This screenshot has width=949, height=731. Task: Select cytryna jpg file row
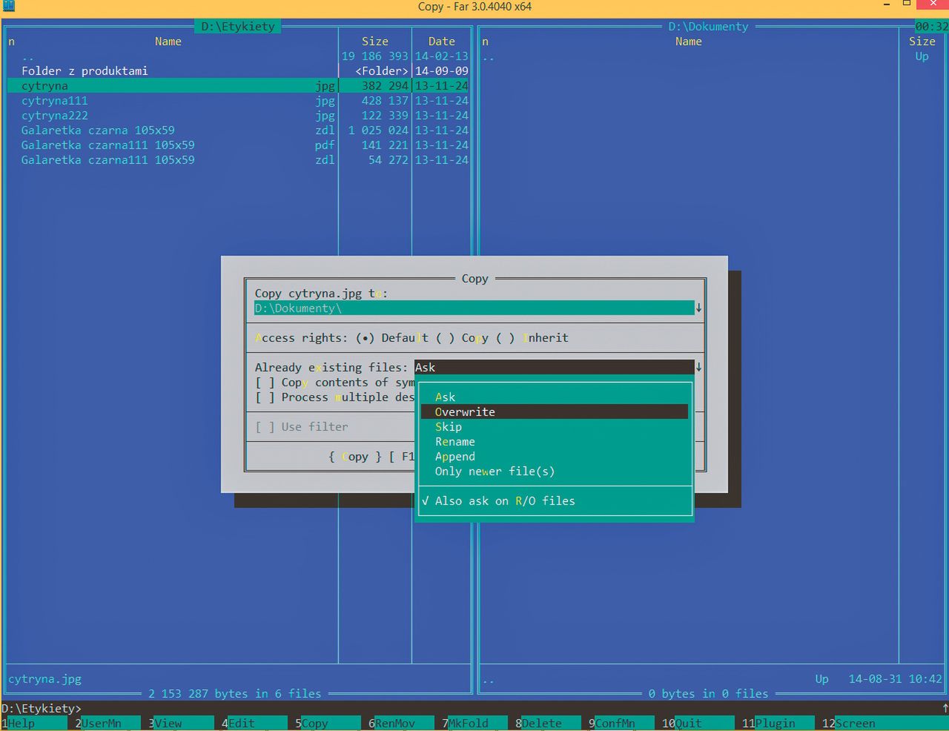(239, 86)
